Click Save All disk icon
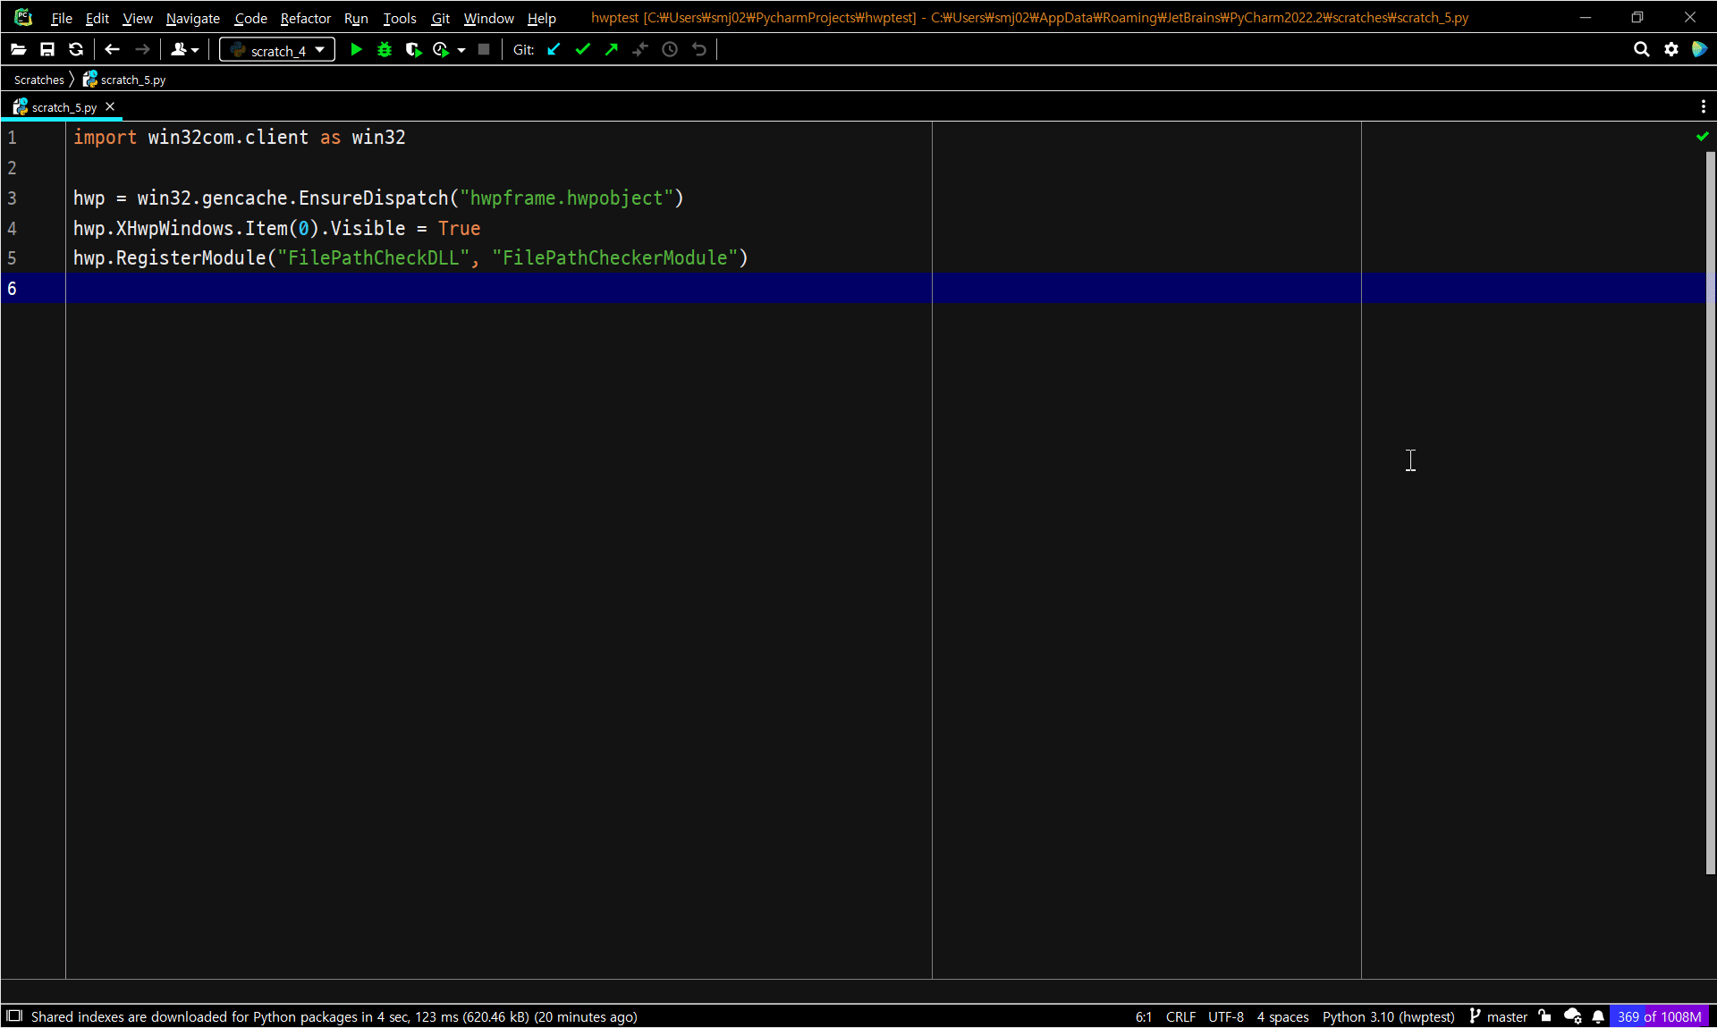Image resolution: width=1717 pixels, height=1028 pixels. coord(47,50)
